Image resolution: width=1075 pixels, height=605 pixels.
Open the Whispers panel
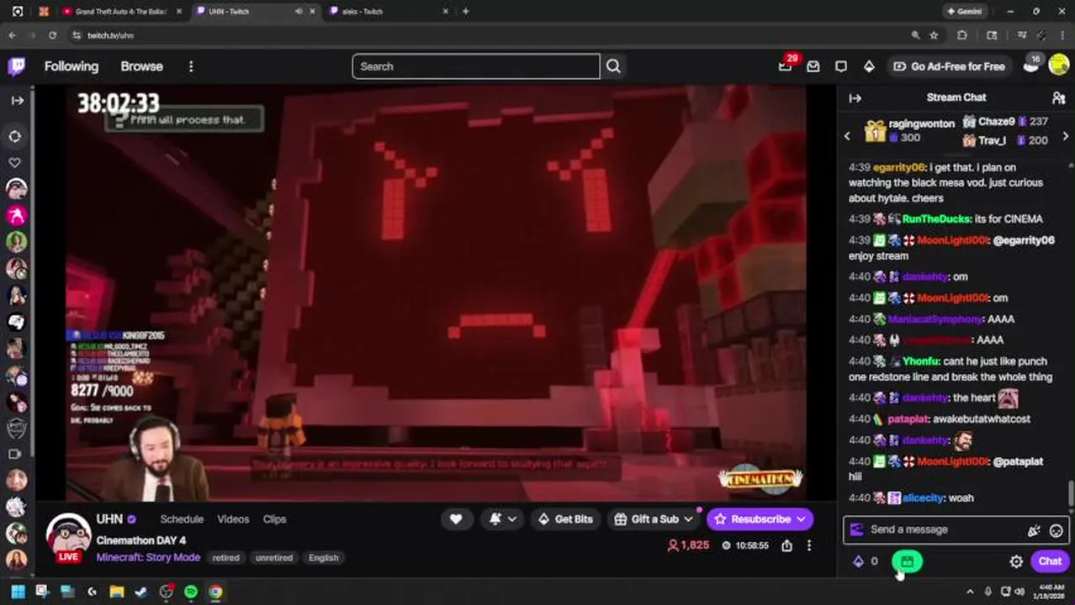coord(841,66)
